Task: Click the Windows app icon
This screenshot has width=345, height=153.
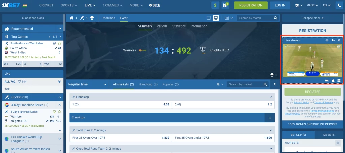Action: pos(339,81)
